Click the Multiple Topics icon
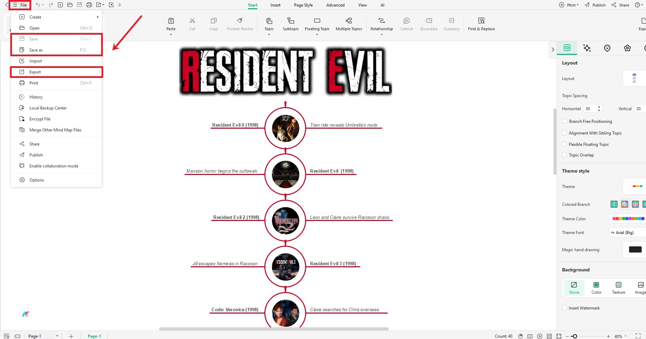This screenshot has height=339, width=646. (x=349, y=21)
